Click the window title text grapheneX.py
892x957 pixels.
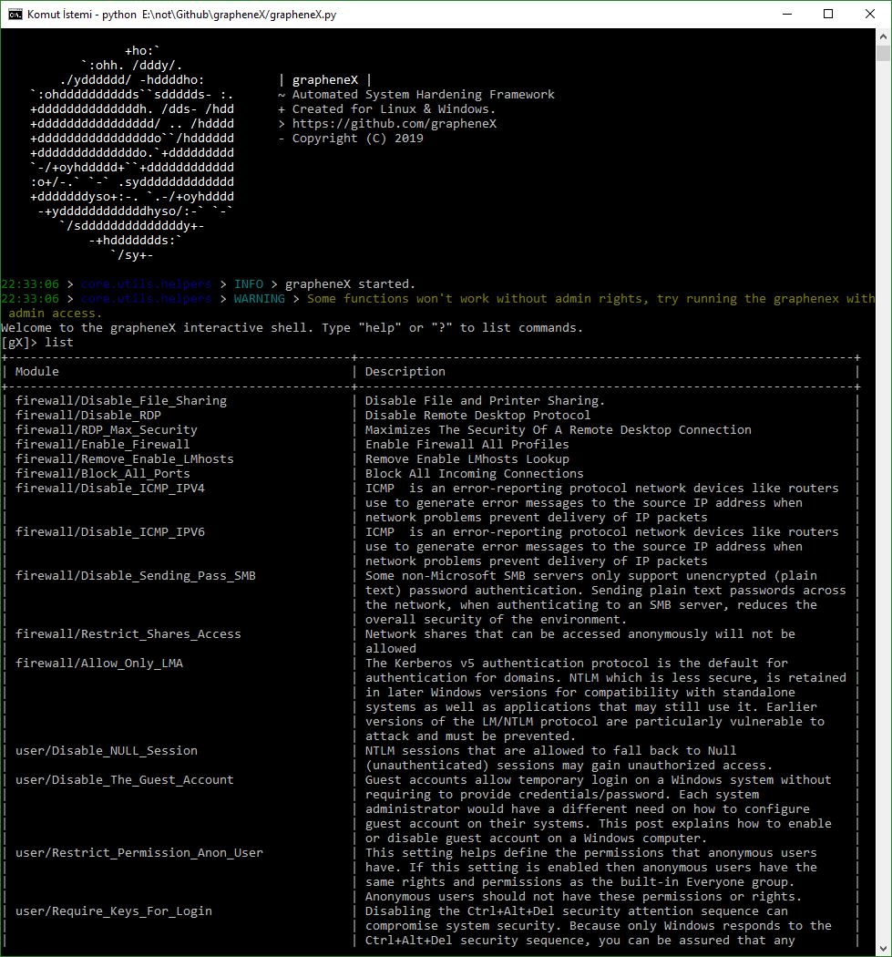coord(302,14)
